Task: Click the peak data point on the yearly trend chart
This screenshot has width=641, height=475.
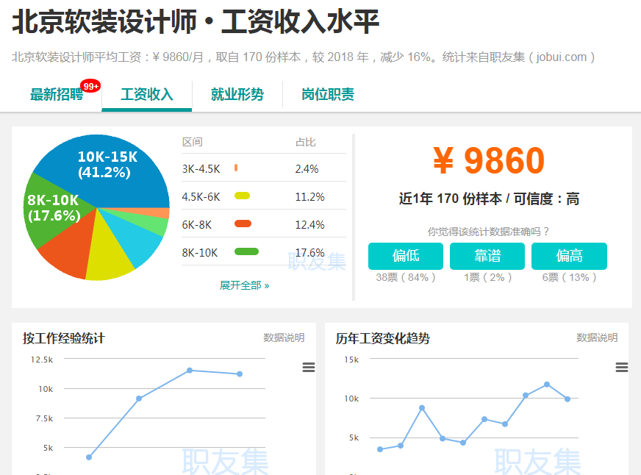Action: 547,385
